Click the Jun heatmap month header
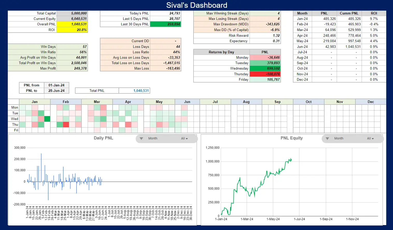The image size is (393, 230). click(187, 102)
